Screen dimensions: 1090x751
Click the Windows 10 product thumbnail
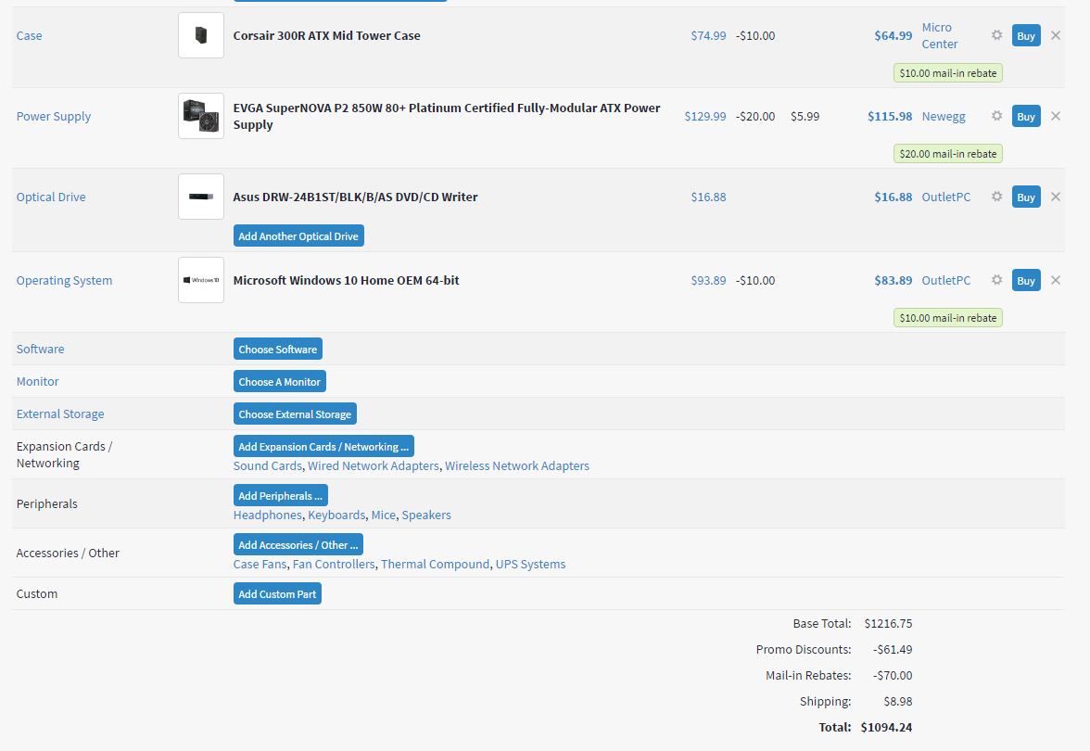[x=201, y=280]
